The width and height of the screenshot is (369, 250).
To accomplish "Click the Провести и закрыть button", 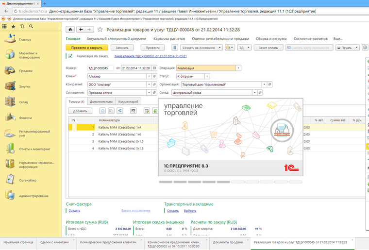I will point(86,48).
